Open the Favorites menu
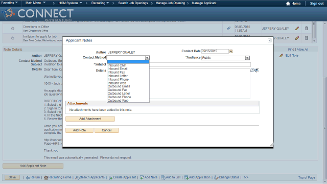The height and width of the screenshot is (184, 327). (9, 3)
